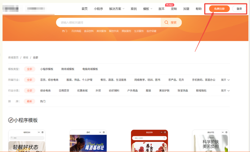Open the 酒吧 beer template thumbnail
The width and height of the screenshot is (250, 152).
click(x=88, y=141)
